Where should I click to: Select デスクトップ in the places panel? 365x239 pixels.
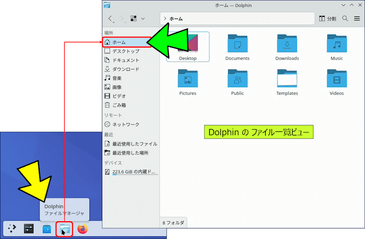pyautogui.click(x=131, y=51)
